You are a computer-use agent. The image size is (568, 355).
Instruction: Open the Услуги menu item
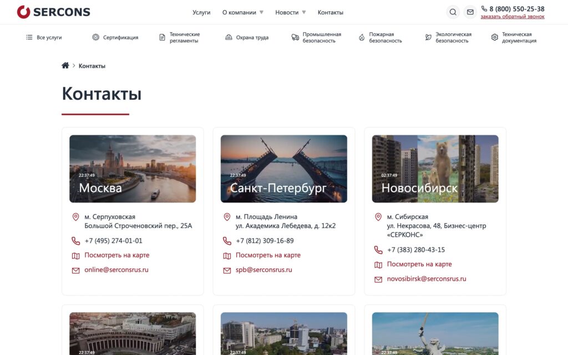(x=201, y=12)
